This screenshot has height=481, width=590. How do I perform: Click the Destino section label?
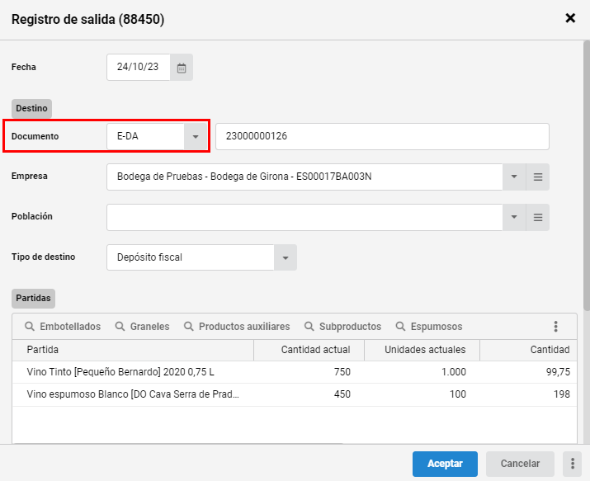click(31, 108)
